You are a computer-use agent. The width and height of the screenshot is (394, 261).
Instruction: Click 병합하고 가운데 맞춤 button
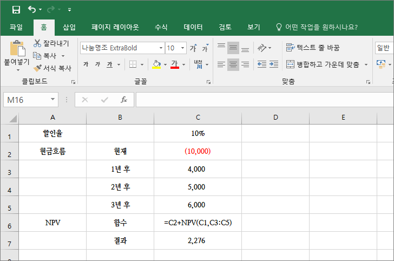coord(323,64)
